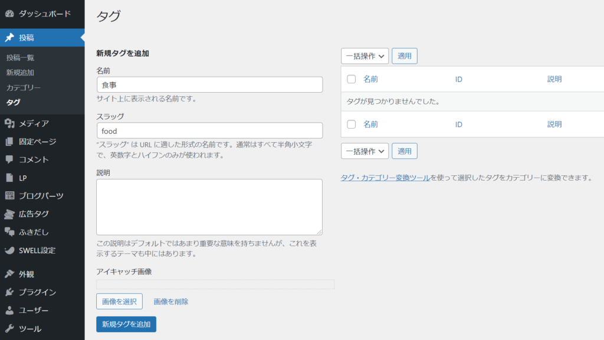This screenshot has height=340, width=604.
Task: Click the 新規タグを追加 button
Action: point(126,324)
